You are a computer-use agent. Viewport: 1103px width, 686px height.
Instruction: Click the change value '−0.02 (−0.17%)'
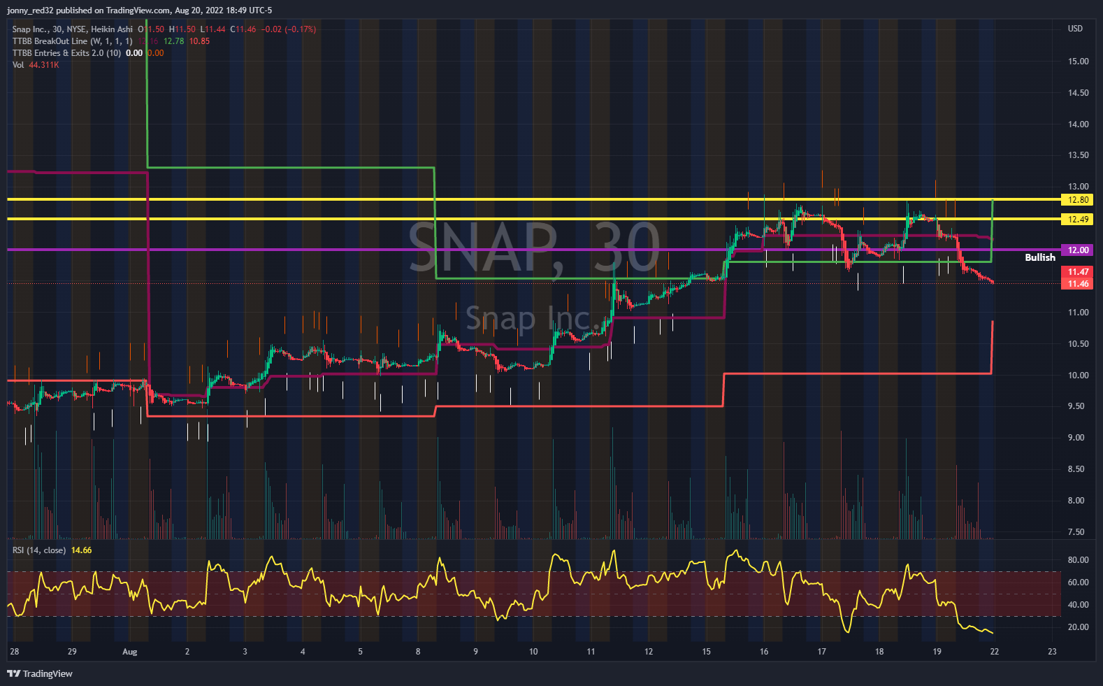tap(289, 29)
